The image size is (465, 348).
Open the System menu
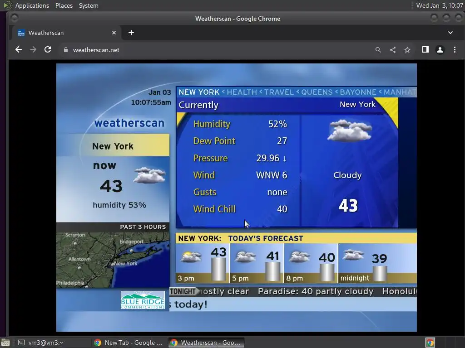[x=89, y=5]
